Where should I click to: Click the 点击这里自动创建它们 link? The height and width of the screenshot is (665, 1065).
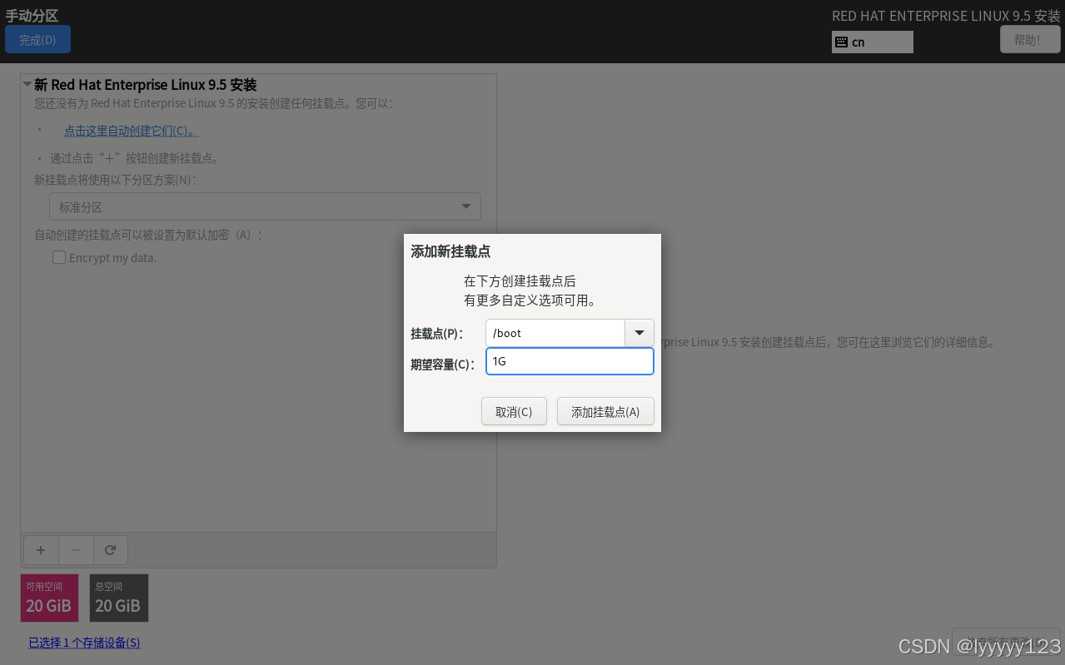(x=131, y=130)
